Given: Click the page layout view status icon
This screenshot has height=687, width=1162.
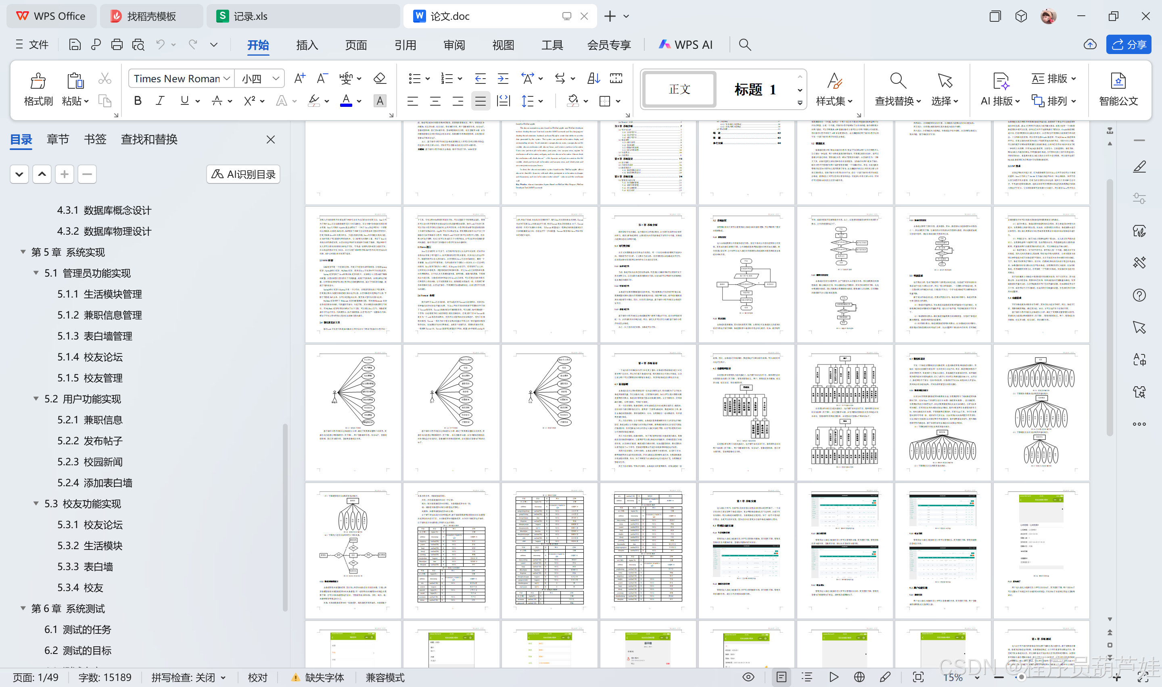Looking at the screenshot, I should tap(781, 677).
